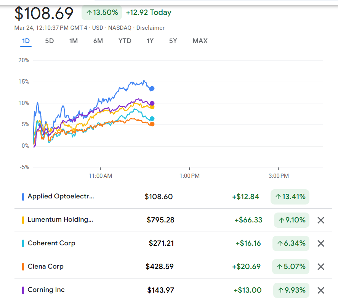Viewport: 338px width, 306px height.
Task: Click the +$20.69 change value
Action: point(247,267)
